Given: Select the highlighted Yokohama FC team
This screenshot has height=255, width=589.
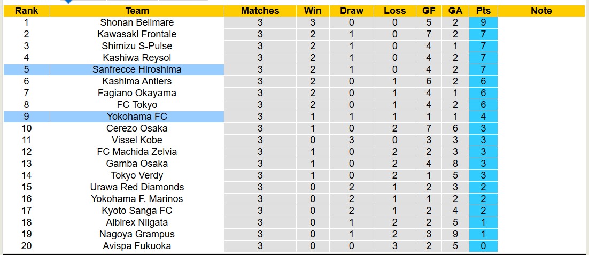Looking at the screenshot, I should pos(137,117).
